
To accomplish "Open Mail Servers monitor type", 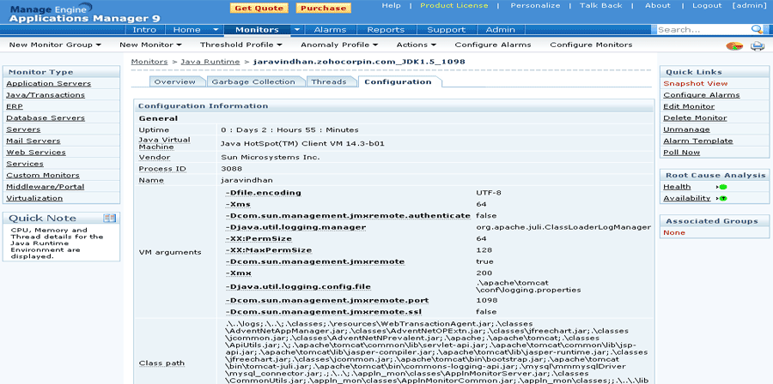I will click(33, 141).
